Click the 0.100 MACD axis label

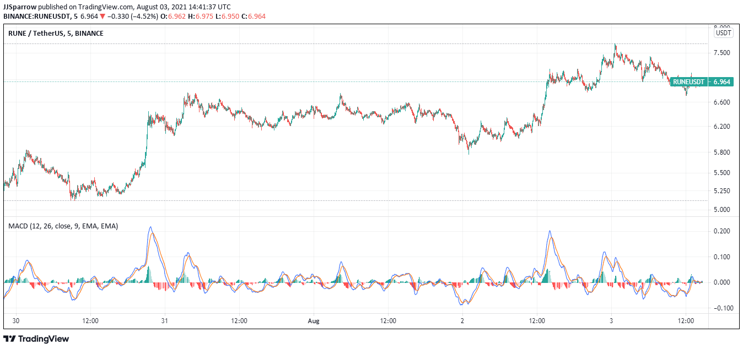722,257
